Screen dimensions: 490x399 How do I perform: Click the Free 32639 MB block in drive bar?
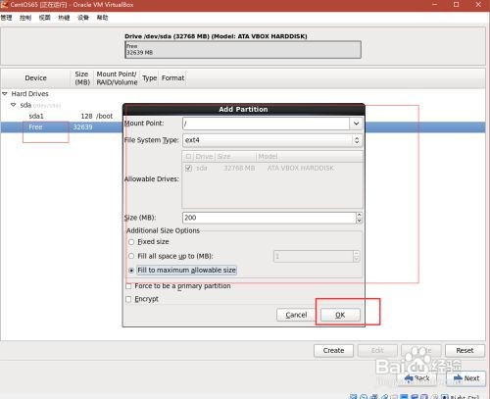[243, 50]
